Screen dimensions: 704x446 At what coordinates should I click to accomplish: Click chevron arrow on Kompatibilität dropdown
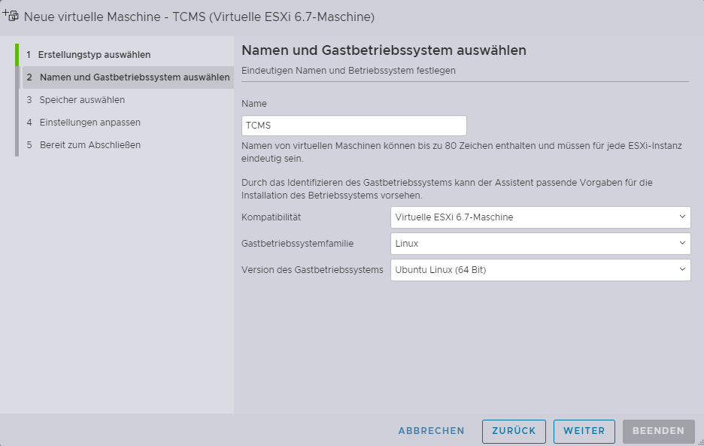(681, 217)
